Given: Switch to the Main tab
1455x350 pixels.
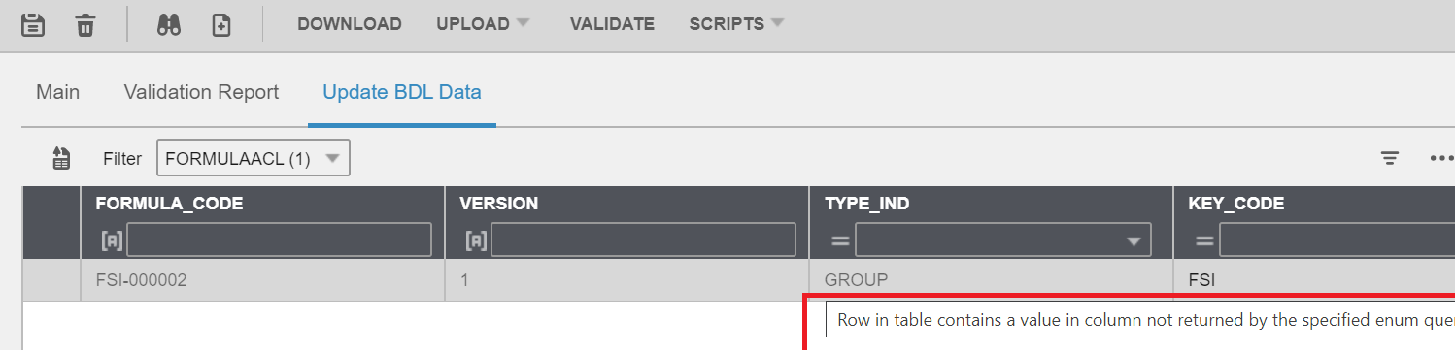Looking at the screenshot, I should tap(57, 92).
